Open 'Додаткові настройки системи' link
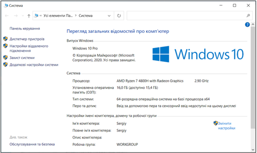This screenshot has height=153, width=257. (34, 65)
